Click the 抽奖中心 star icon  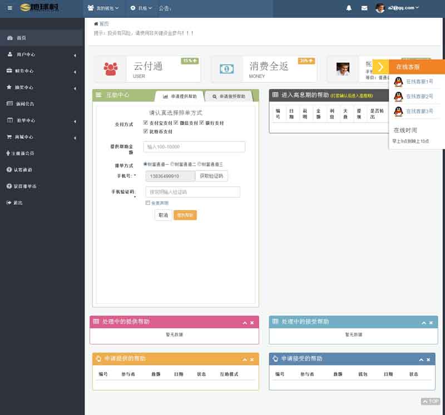(x=9, y=87)
